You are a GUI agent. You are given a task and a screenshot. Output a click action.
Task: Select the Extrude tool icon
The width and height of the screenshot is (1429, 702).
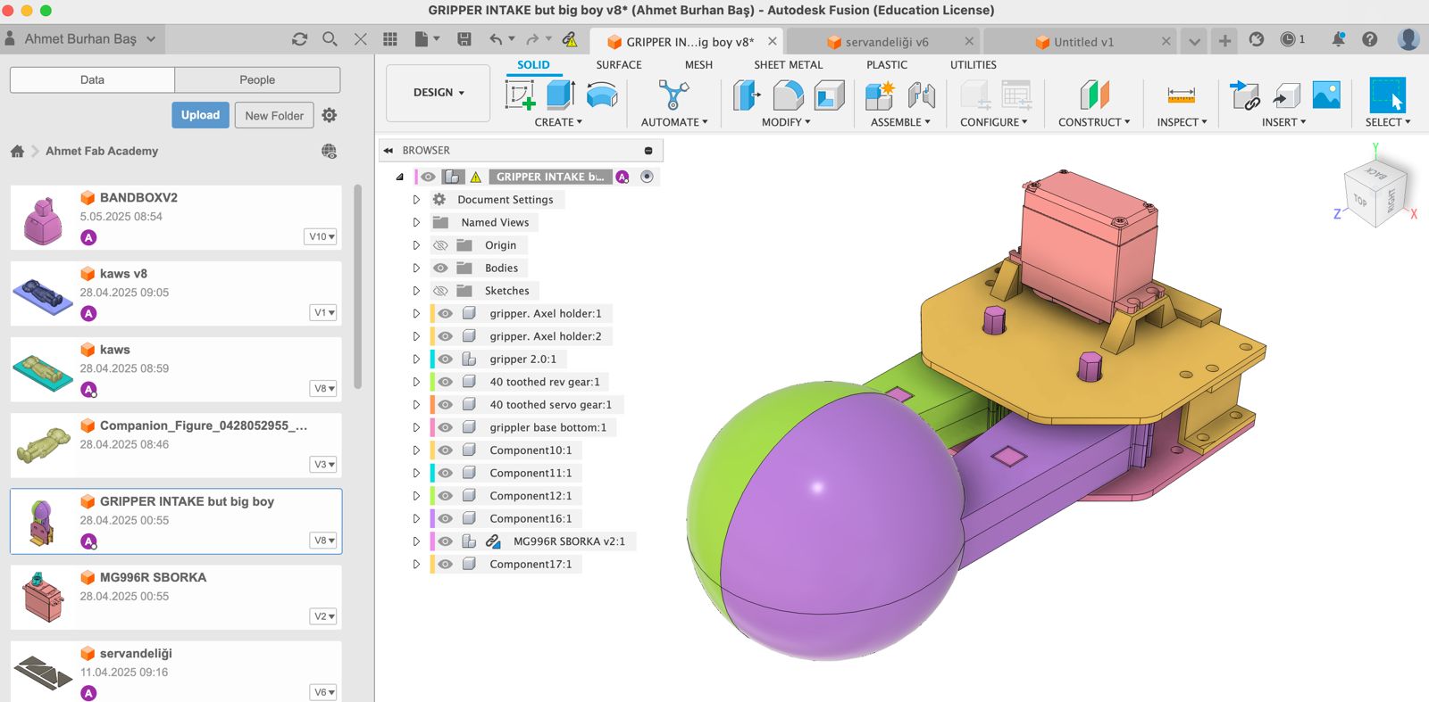click(x=560, y=95)
